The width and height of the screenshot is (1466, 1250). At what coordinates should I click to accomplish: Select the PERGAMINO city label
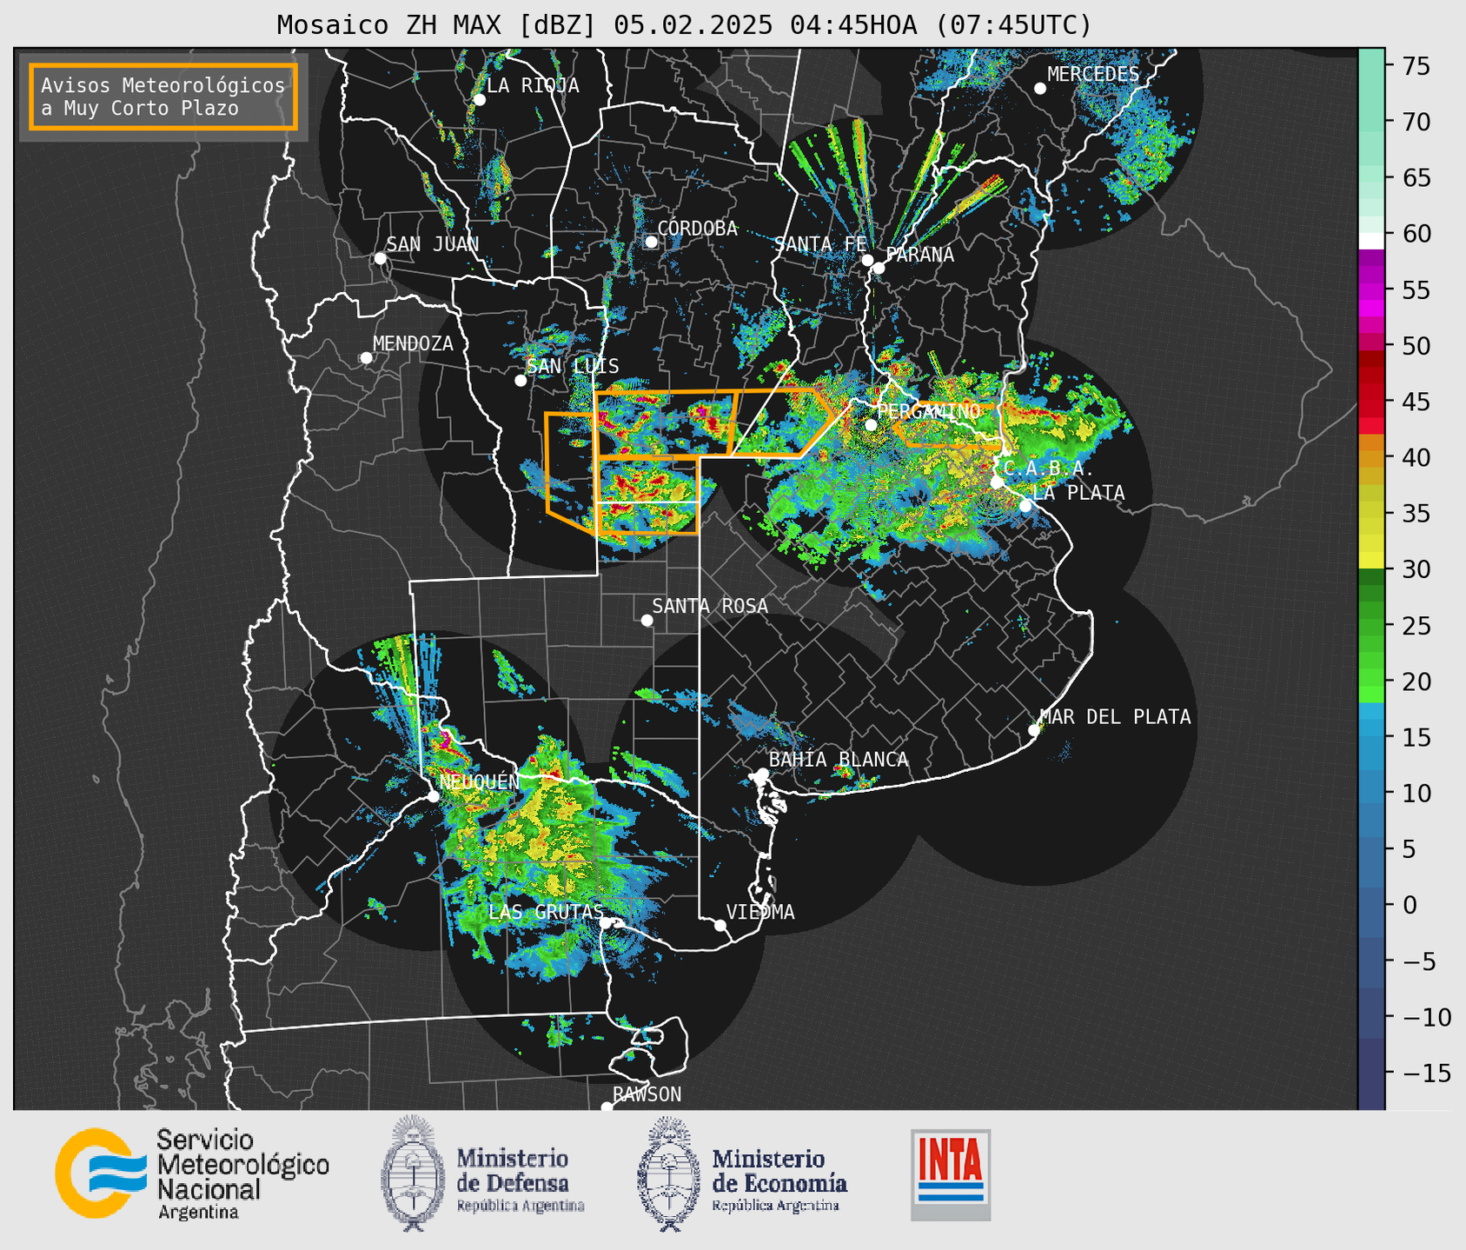(x=929, y=411)
